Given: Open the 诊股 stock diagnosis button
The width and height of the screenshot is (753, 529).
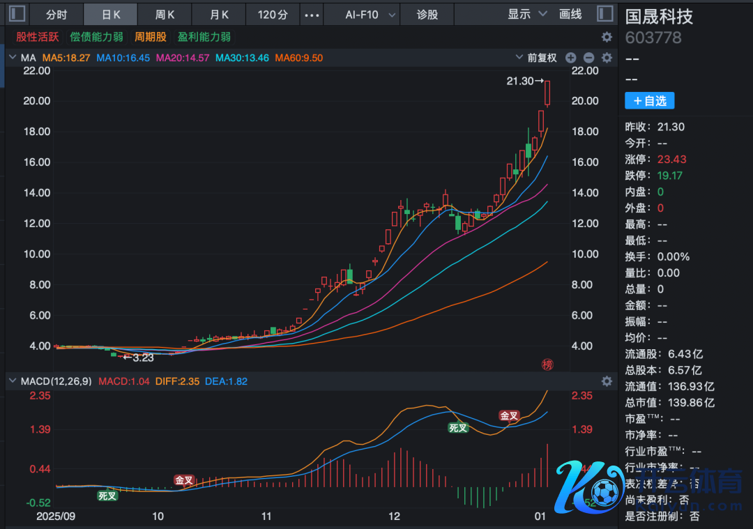Looking at the screenshot, I should point(427,15).
